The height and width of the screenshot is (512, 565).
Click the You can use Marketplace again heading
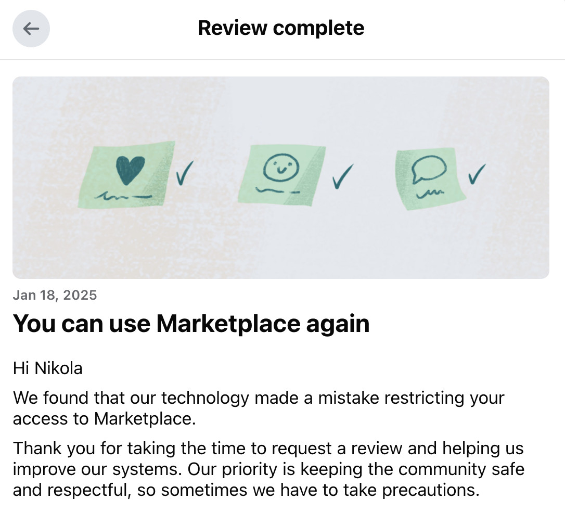coord(191,324)
